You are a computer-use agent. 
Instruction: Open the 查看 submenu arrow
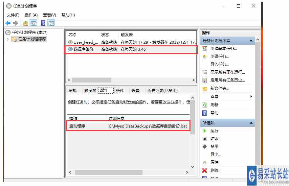(x=251, y=96)
